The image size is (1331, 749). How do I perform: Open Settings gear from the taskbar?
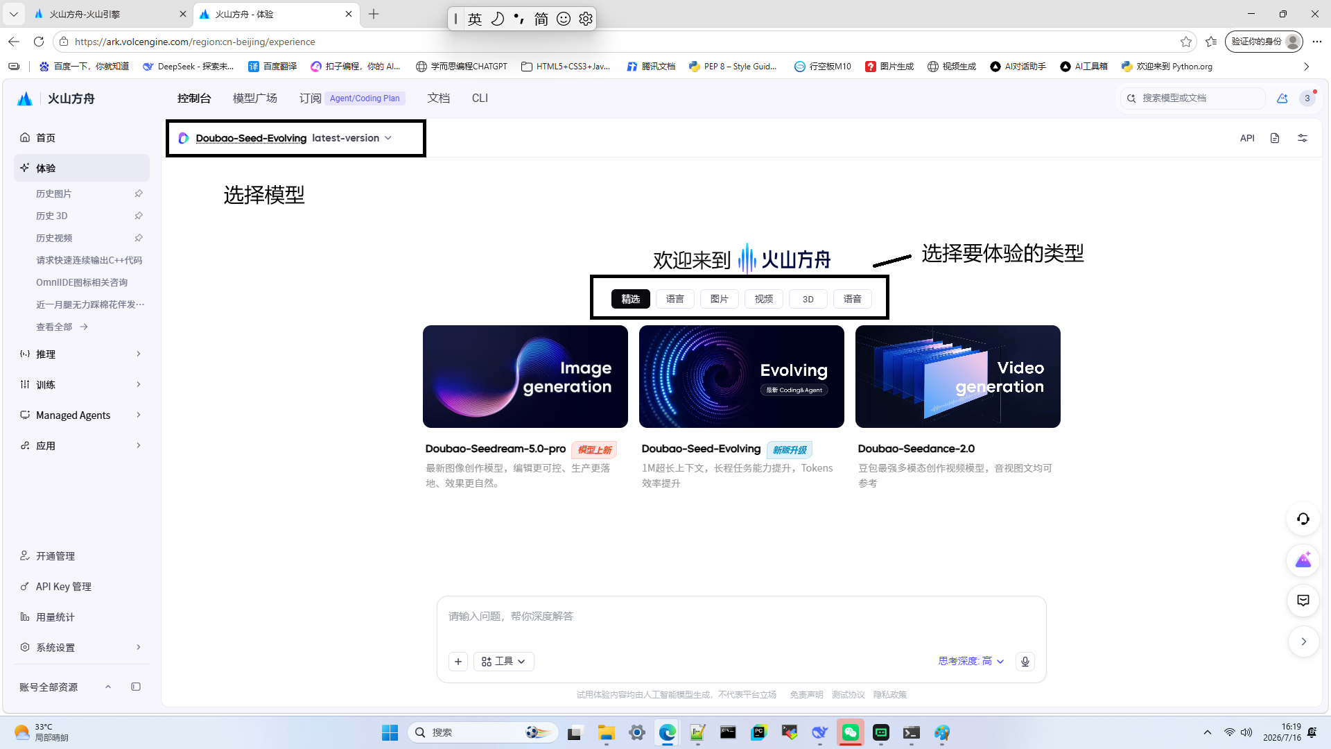[x=637, y=732]
